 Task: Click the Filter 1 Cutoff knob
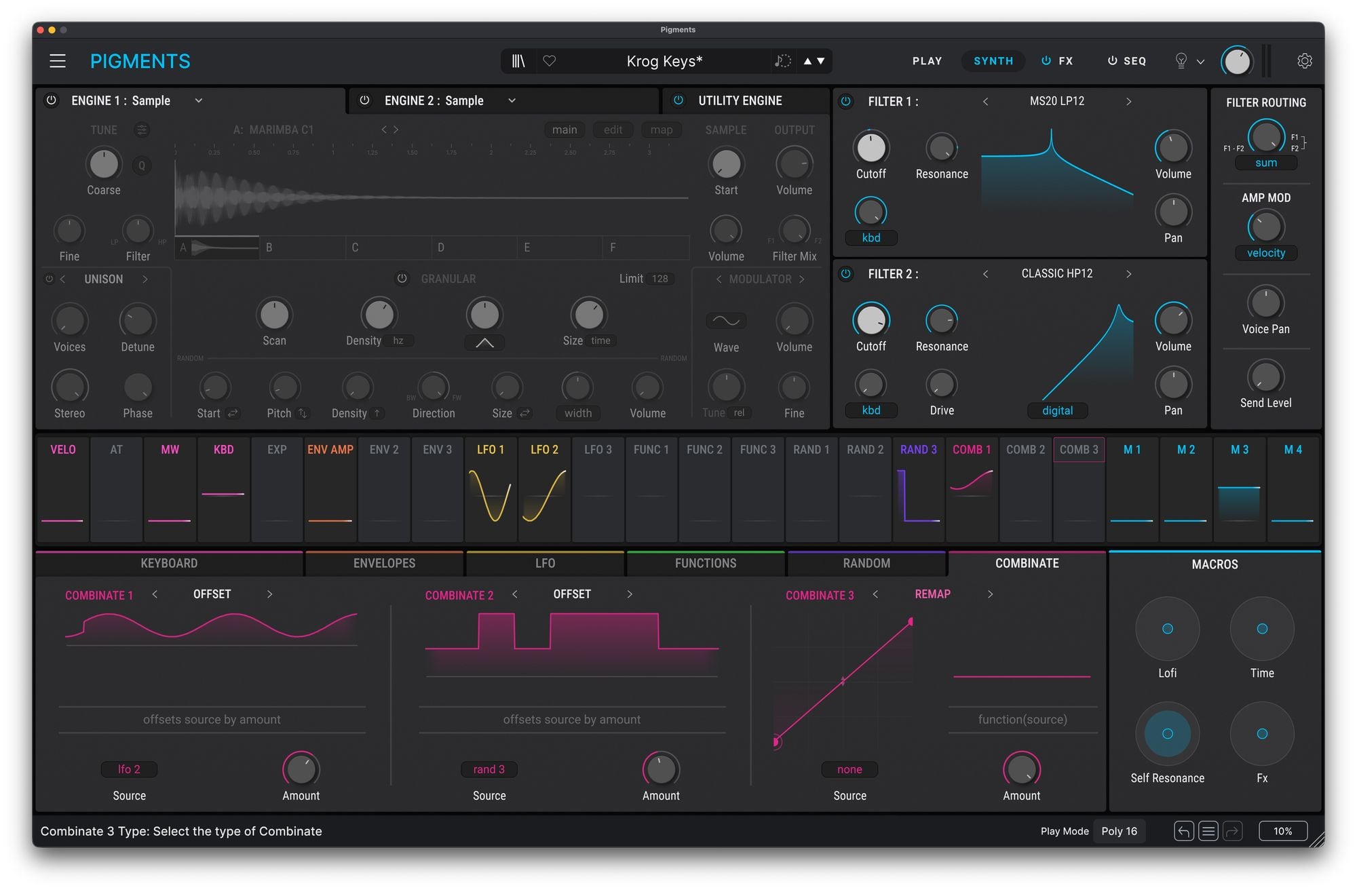coord(871,148)
